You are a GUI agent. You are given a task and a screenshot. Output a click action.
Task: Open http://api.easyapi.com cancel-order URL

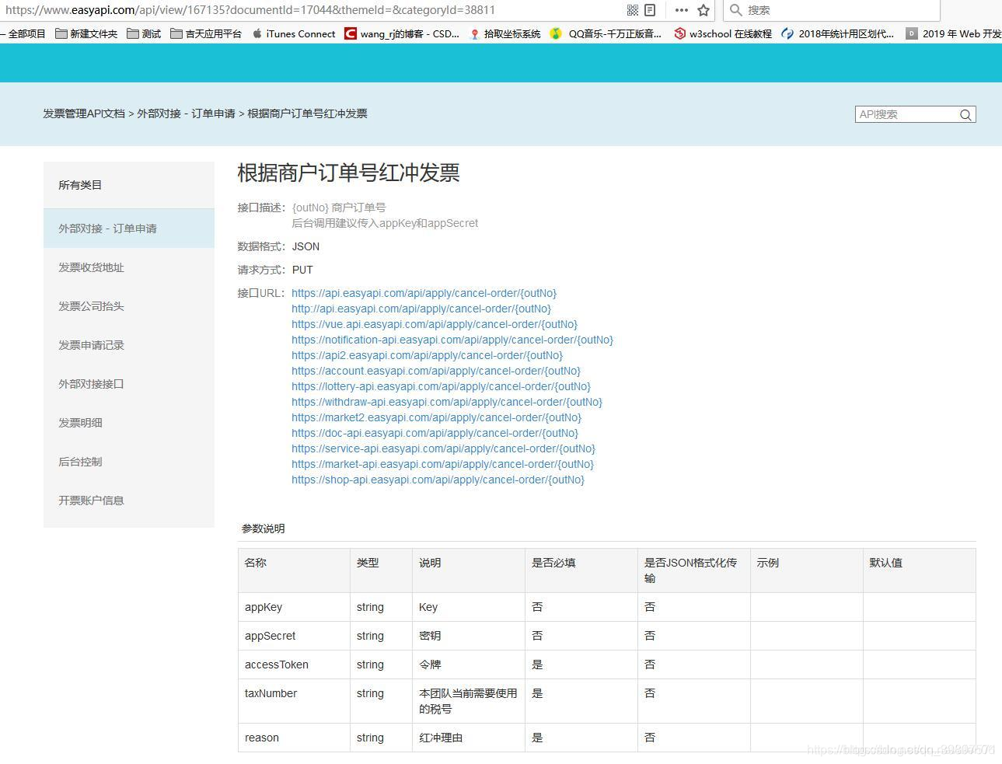421,309
